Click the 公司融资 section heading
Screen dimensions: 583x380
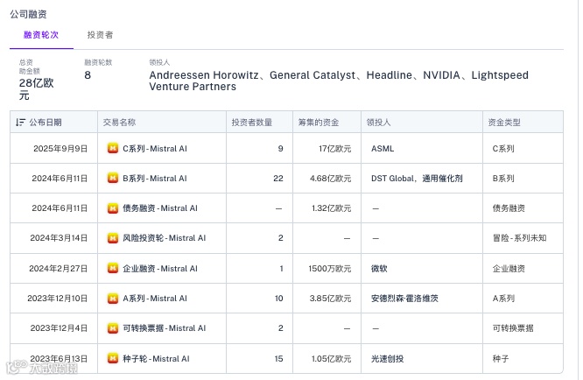click(28, 14)
